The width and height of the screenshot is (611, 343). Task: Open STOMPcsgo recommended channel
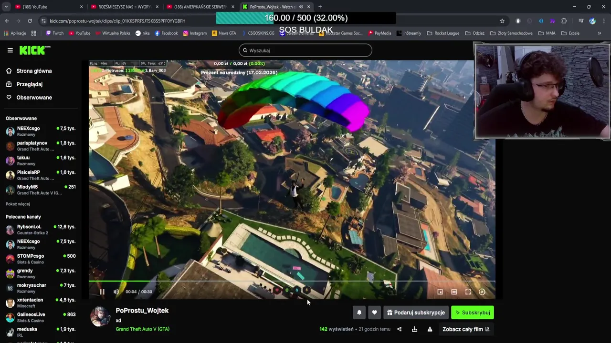click(41, 259)
